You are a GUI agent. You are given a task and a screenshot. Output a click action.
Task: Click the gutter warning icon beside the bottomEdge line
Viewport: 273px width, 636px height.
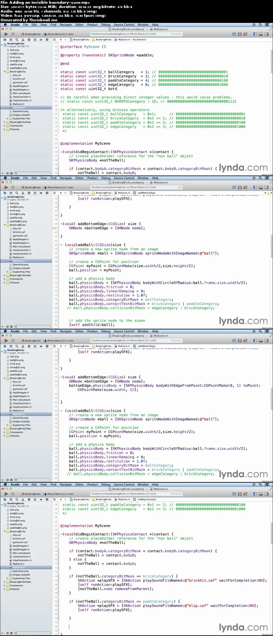point(54,228)
